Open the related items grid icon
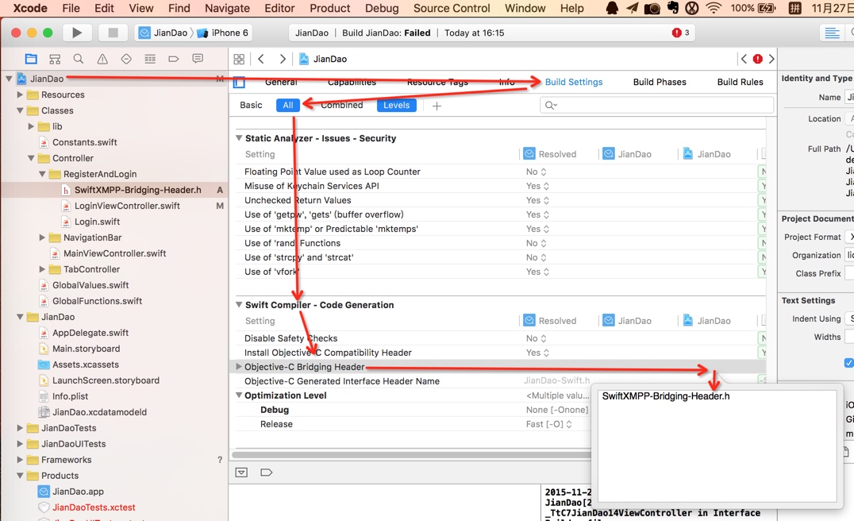Screen dimensions: 854x521 pos(239,59)
